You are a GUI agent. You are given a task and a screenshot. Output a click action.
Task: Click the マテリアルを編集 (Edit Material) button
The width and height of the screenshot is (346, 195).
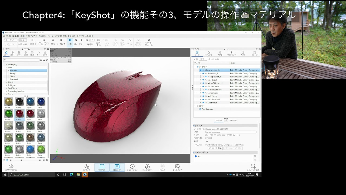(215, 148)
